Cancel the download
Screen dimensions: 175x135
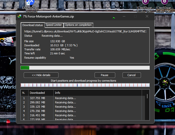[x=132, y=75]
